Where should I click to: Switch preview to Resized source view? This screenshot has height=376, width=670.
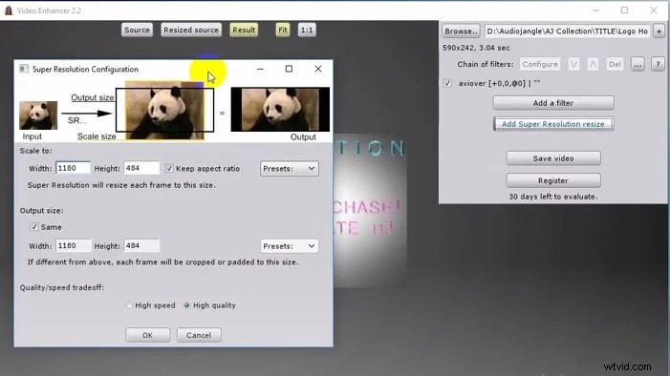coord(191,30)
